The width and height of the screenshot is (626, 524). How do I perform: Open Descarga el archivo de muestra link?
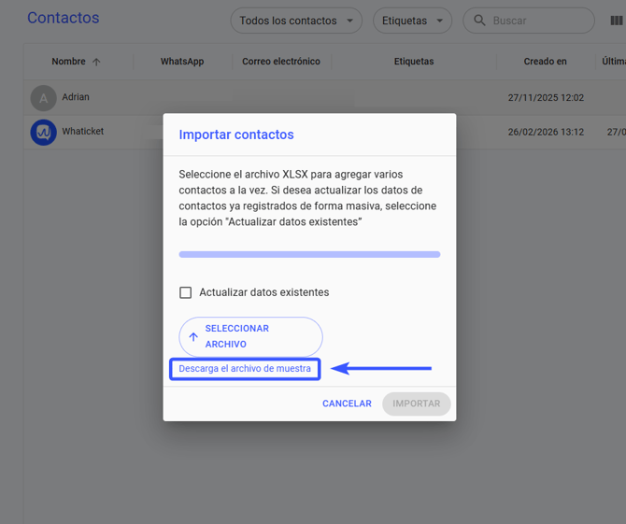click(245, 368)
